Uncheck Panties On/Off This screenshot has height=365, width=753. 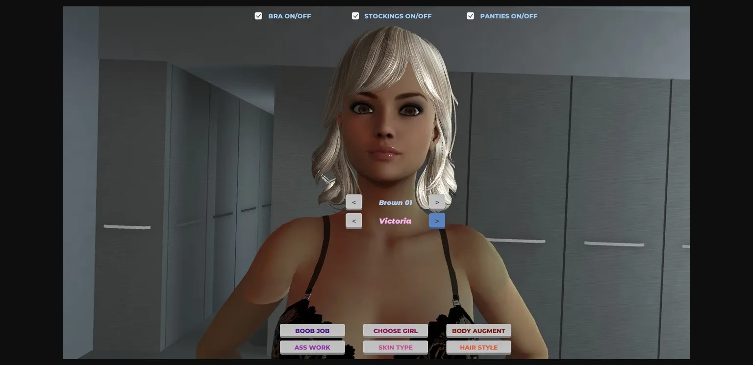(x=470, y=16)
